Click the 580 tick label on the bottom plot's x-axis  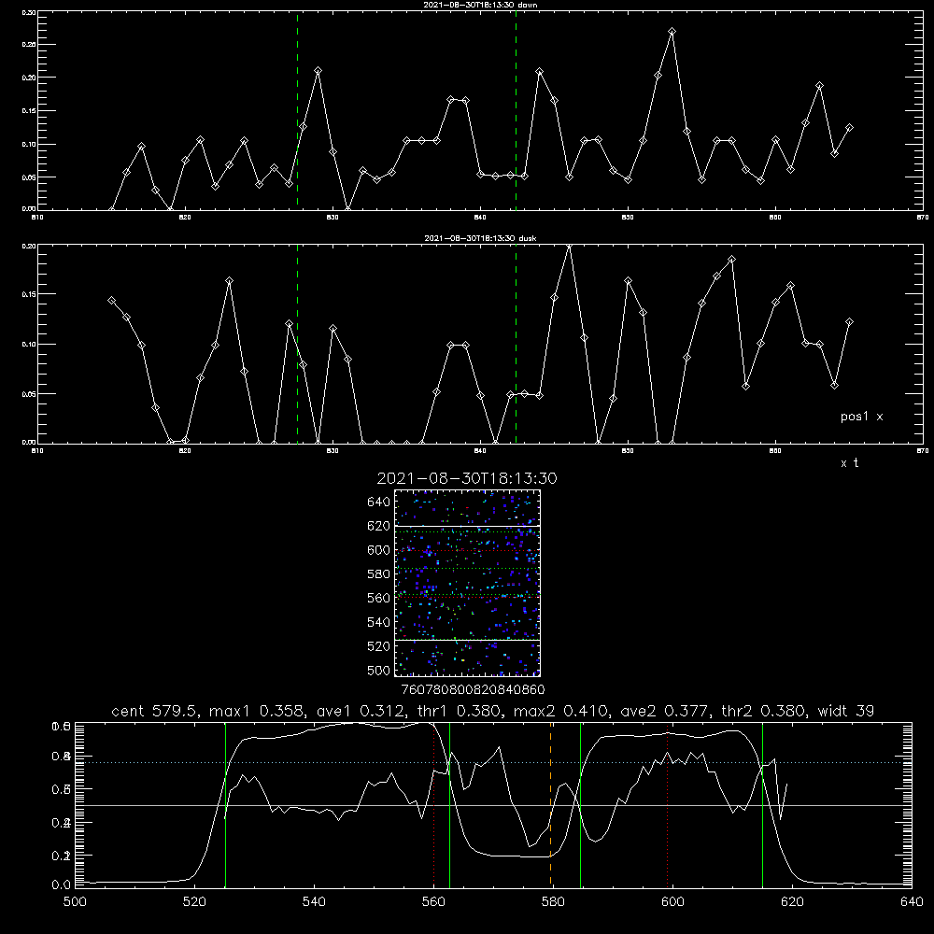553,902
